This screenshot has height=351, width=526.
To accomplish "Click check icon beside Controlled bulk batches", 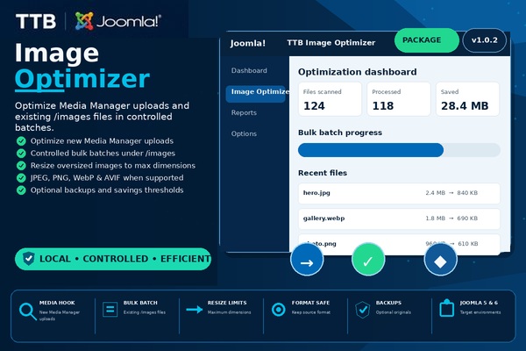I will 21,154.
